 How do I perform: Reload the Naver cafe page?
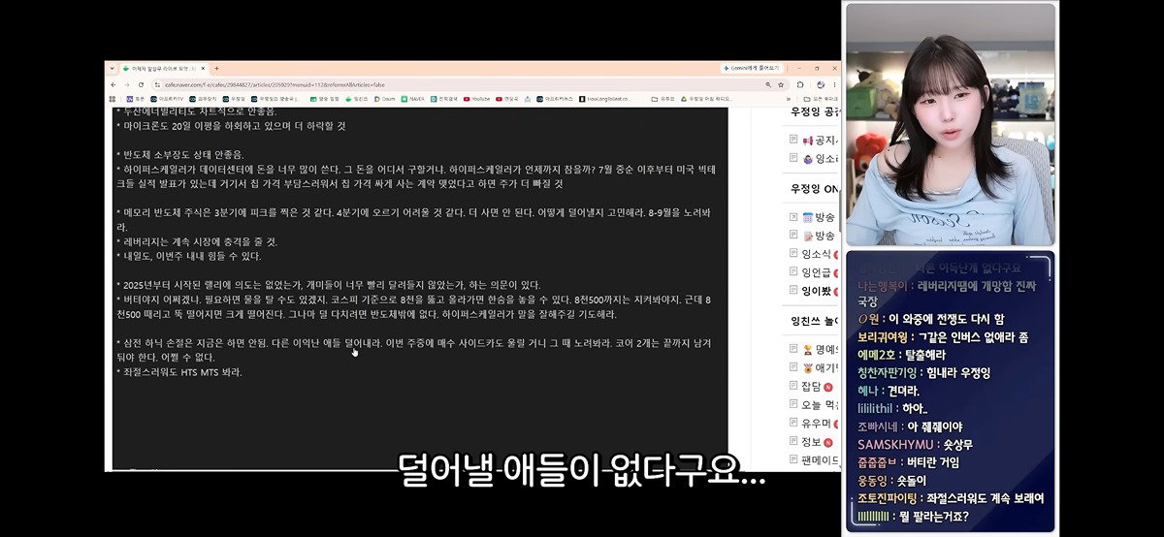pos(141,84)
